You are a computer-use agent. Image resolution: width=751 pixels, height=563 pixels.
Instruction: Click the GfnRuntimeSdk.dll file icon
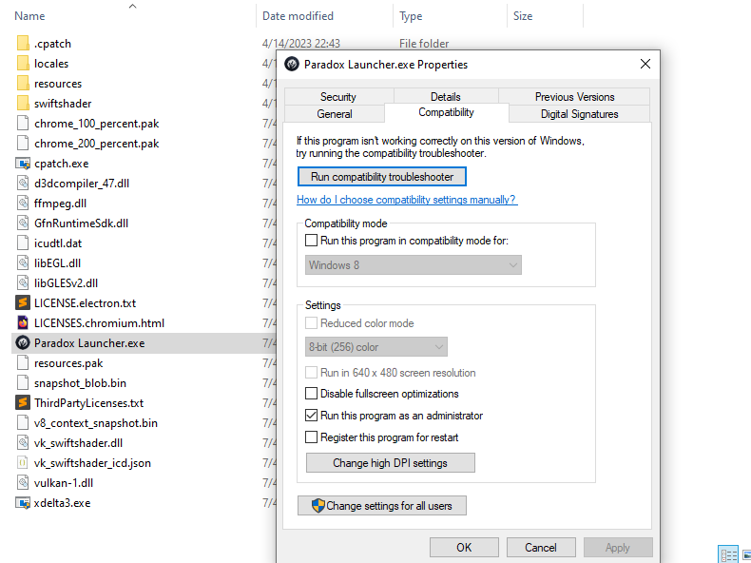pos(23,223)
